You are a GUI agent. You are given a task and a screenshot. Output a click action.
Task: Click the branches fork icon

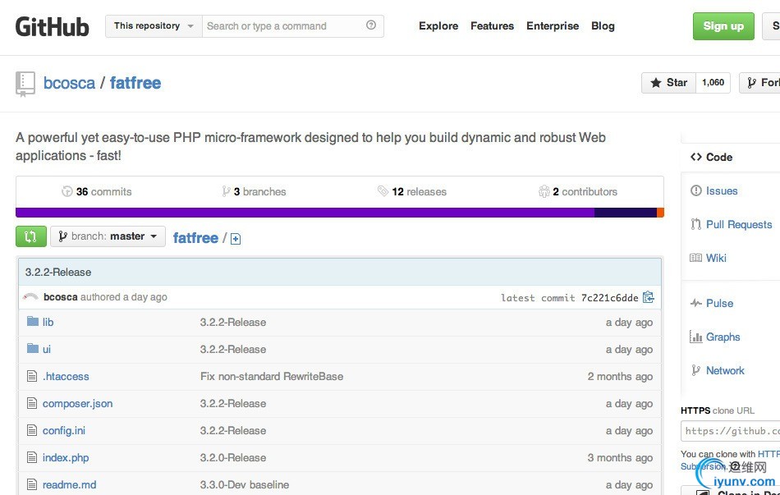226,191
